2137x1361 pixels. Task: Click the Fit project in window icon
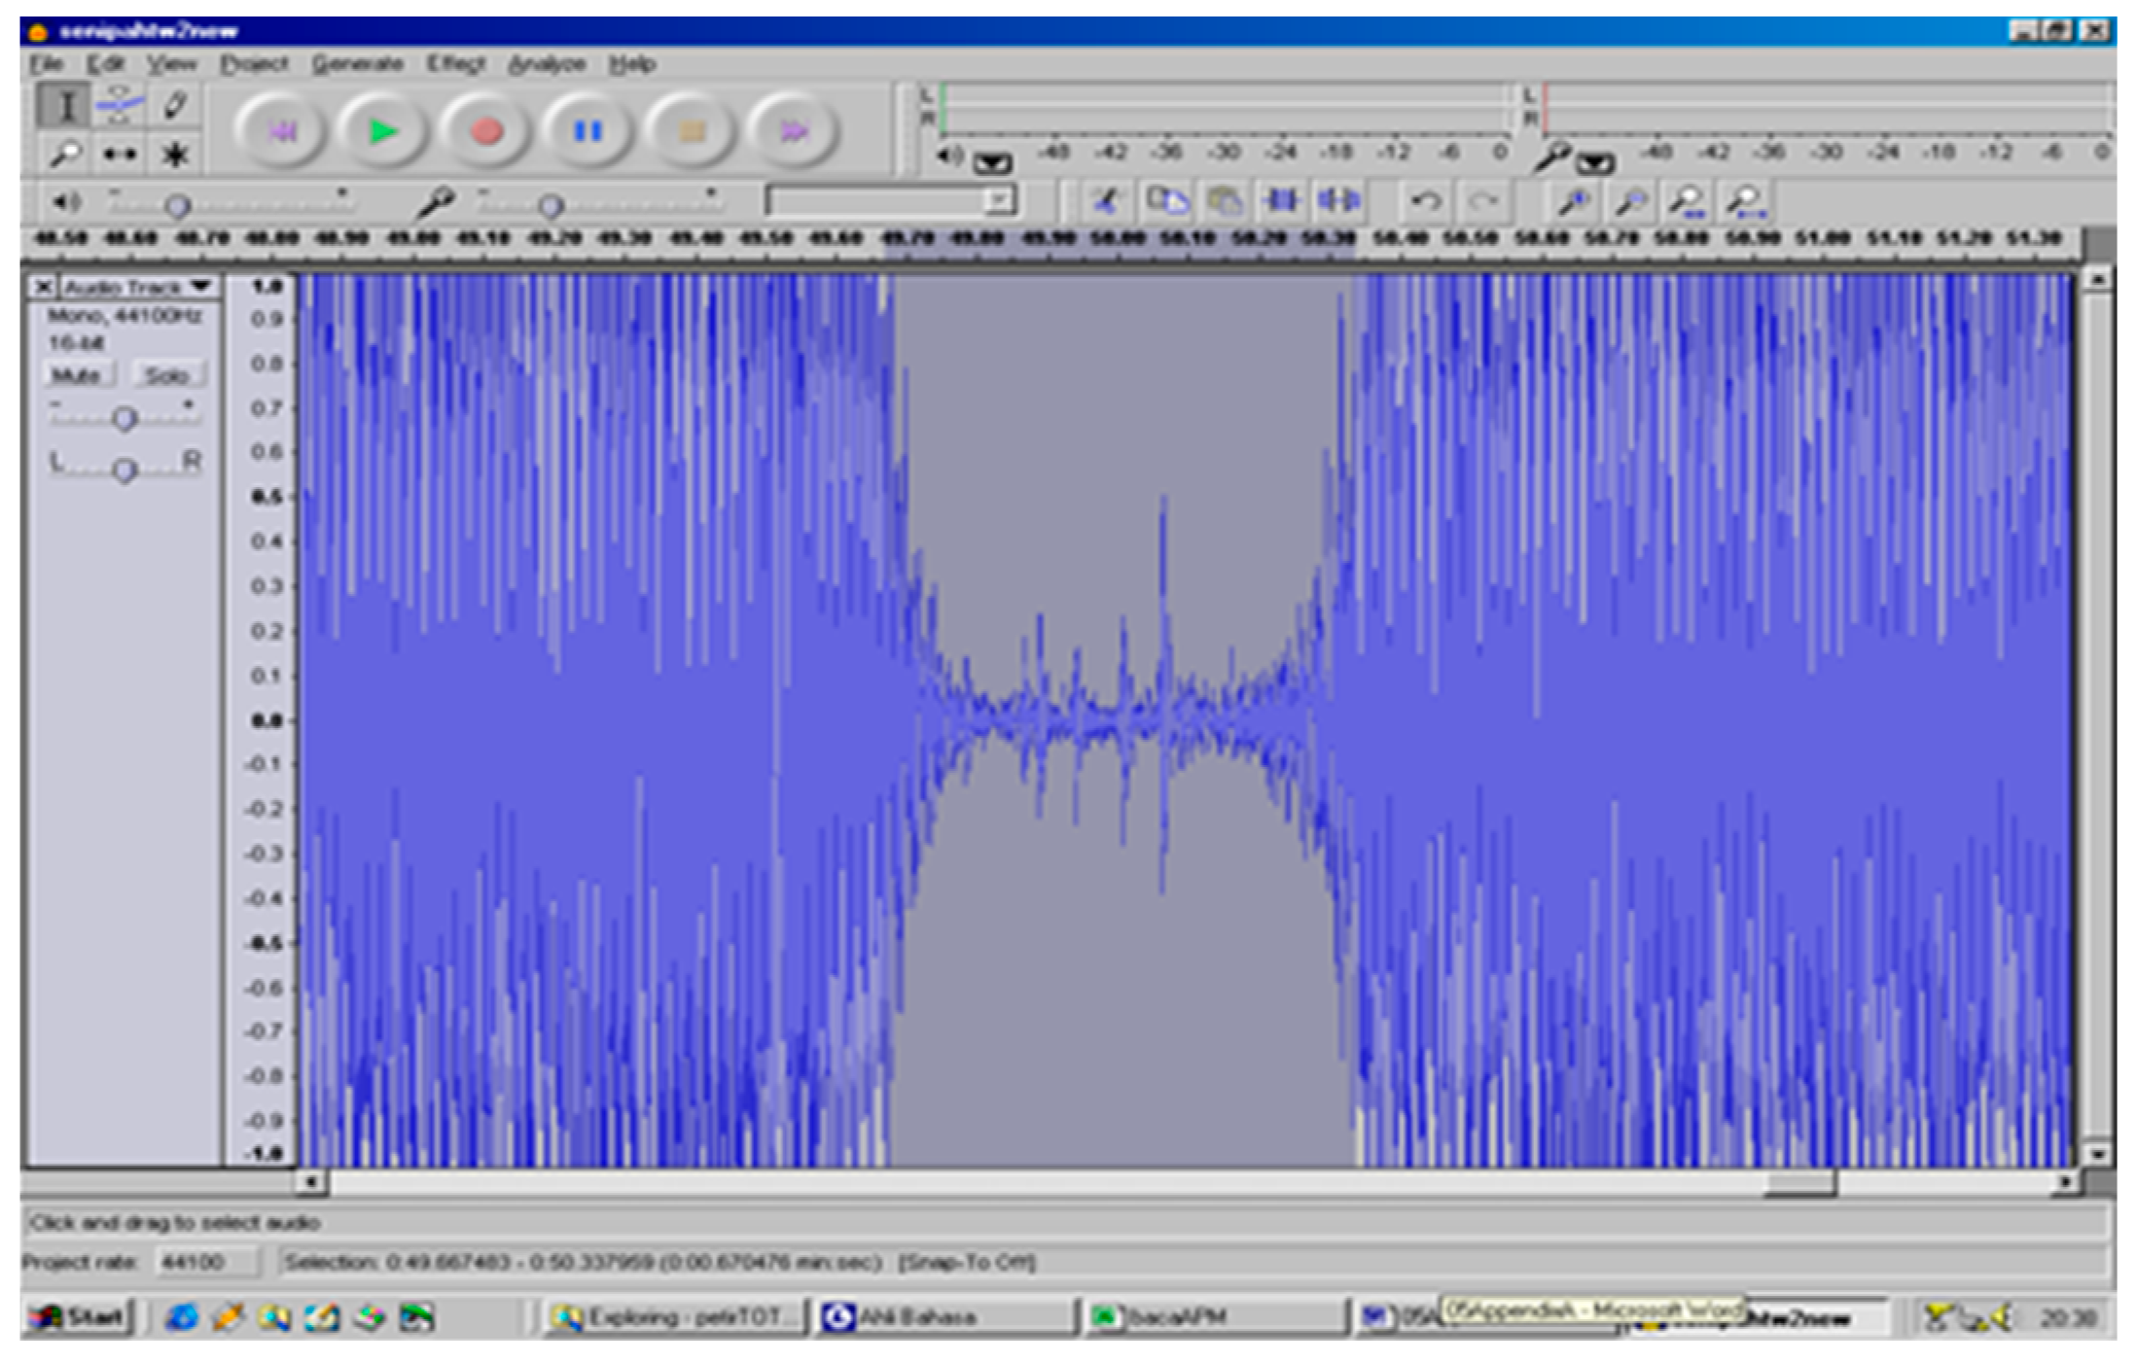(x=1745, y=201)
